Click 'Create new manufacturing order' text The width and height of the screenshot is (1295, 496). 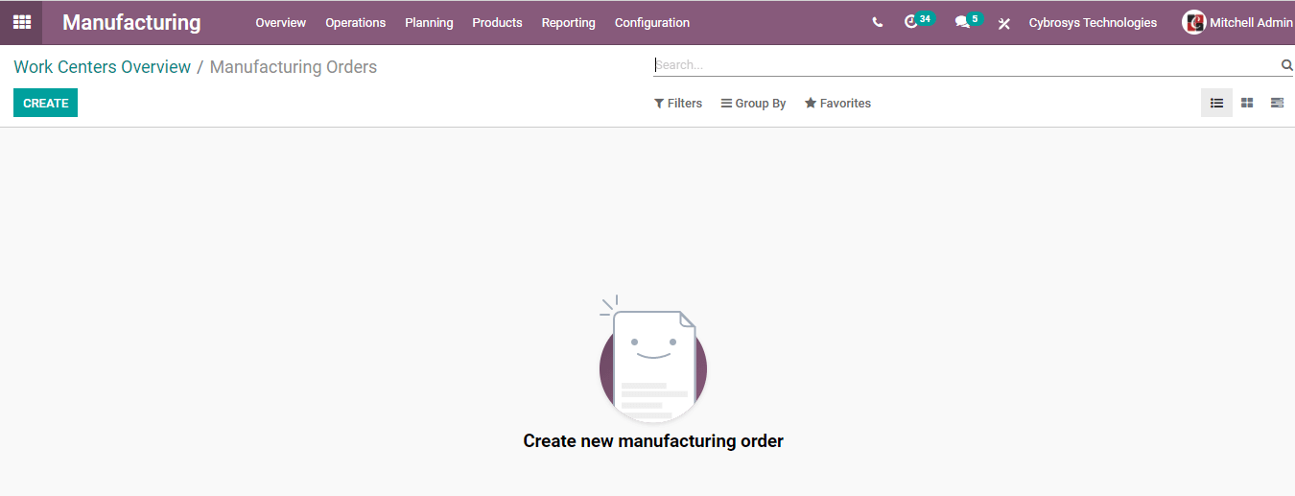(x=653, y=441)
